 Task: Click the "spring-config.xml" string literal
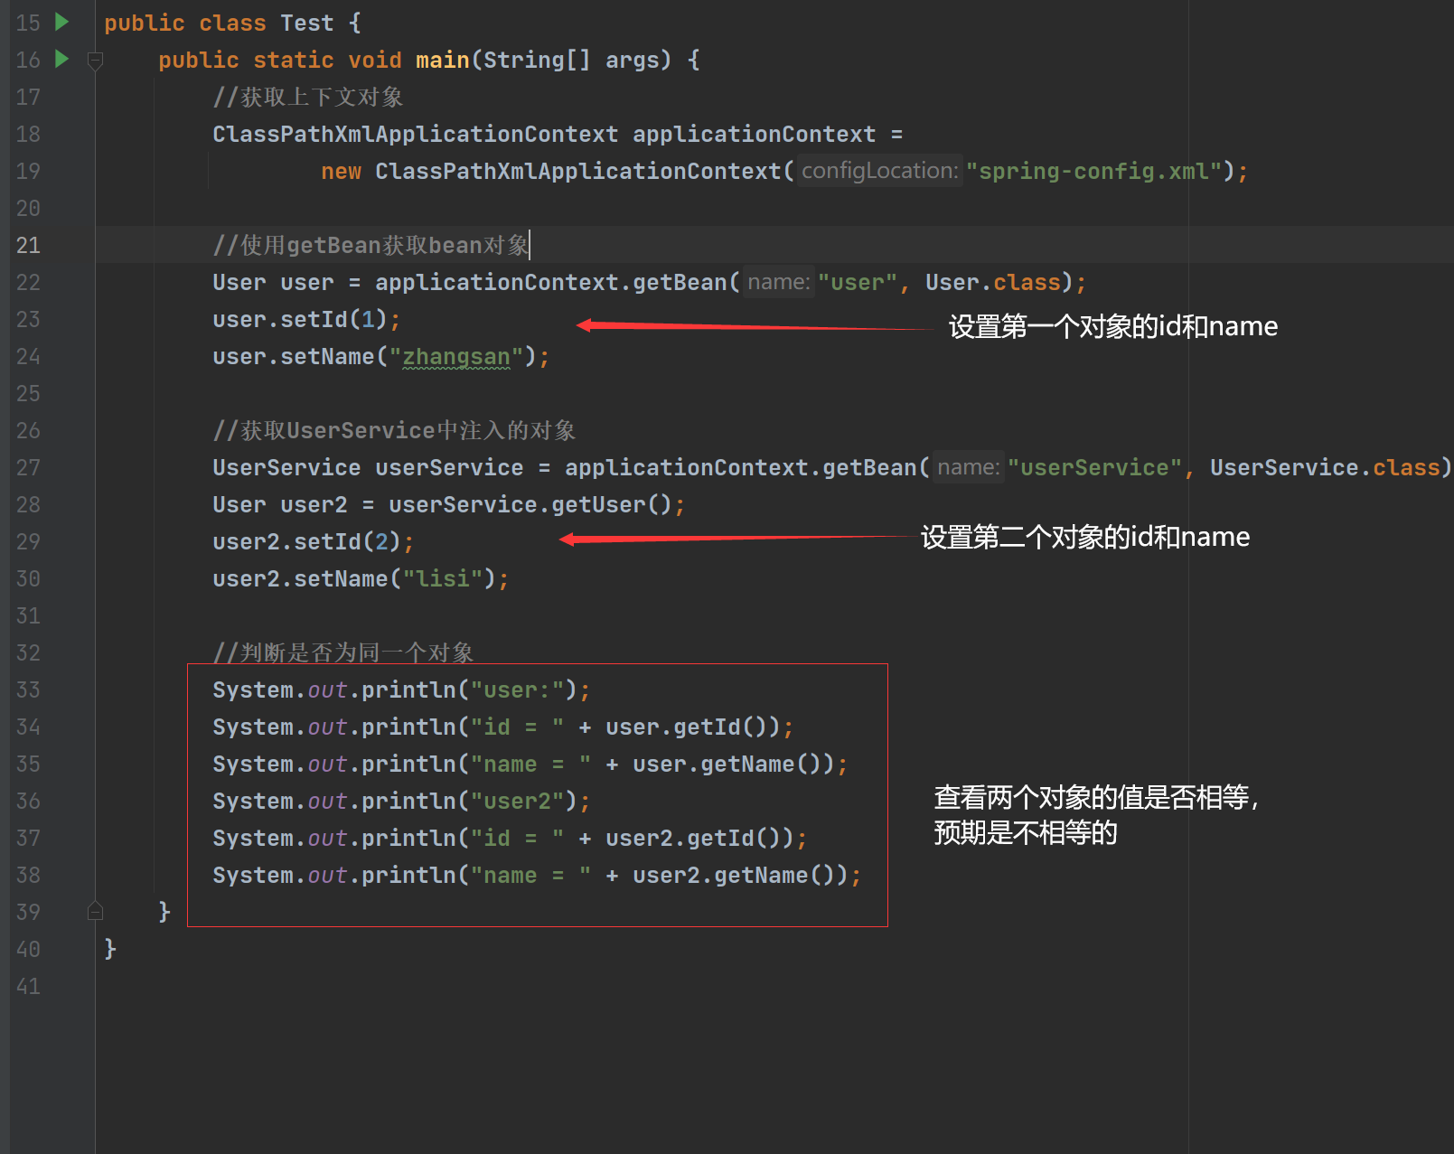(1093, 171)
